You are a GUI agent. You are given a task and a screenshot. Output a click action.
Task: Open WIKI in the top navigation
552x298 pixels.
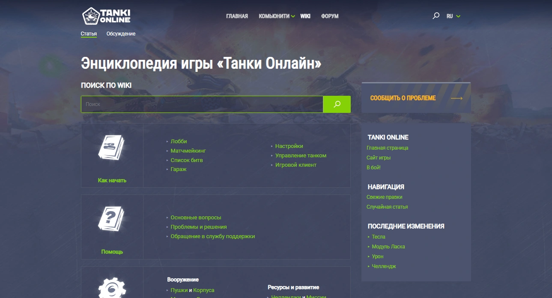coord(305,16)
